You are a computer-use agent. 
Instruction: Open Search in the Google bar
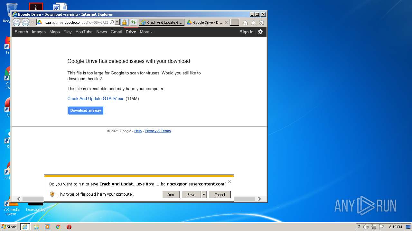[21, 32]
